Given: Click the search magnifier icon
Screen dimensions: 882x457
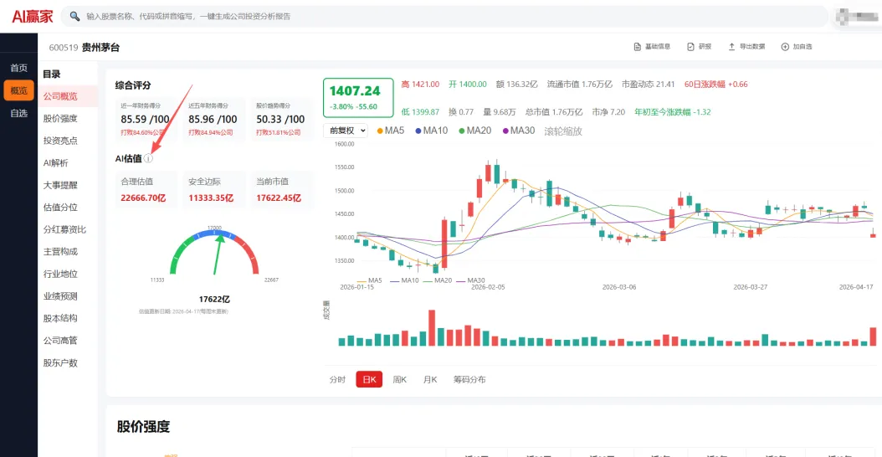Looking at the screenshot, I should [x=74, y=17].
